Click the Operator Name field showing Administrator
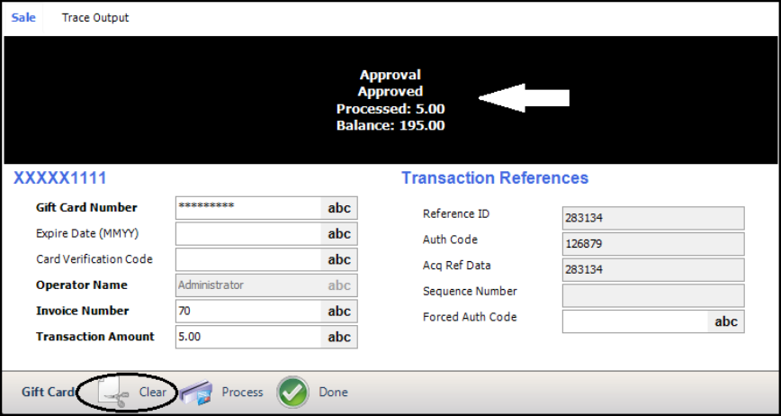The image size is (781, 416). (266, 285)
